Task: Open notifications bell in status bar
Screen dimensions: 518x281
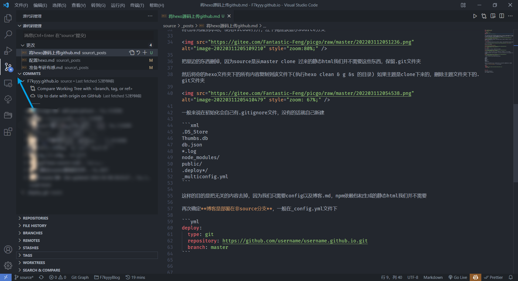Action: (x=510, y=277)
